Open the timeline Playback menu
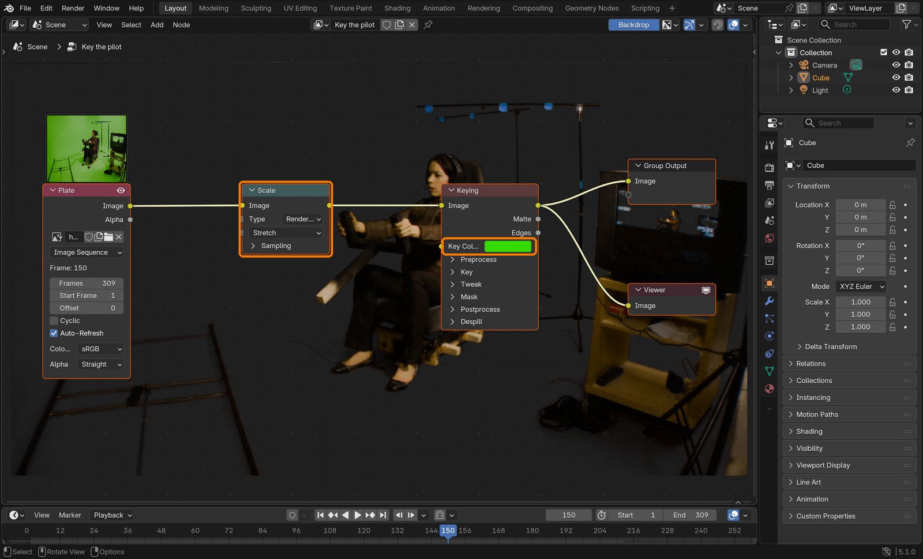Image resolution: width=923 pixels, height=559 pixels. (x=112, y=515)
